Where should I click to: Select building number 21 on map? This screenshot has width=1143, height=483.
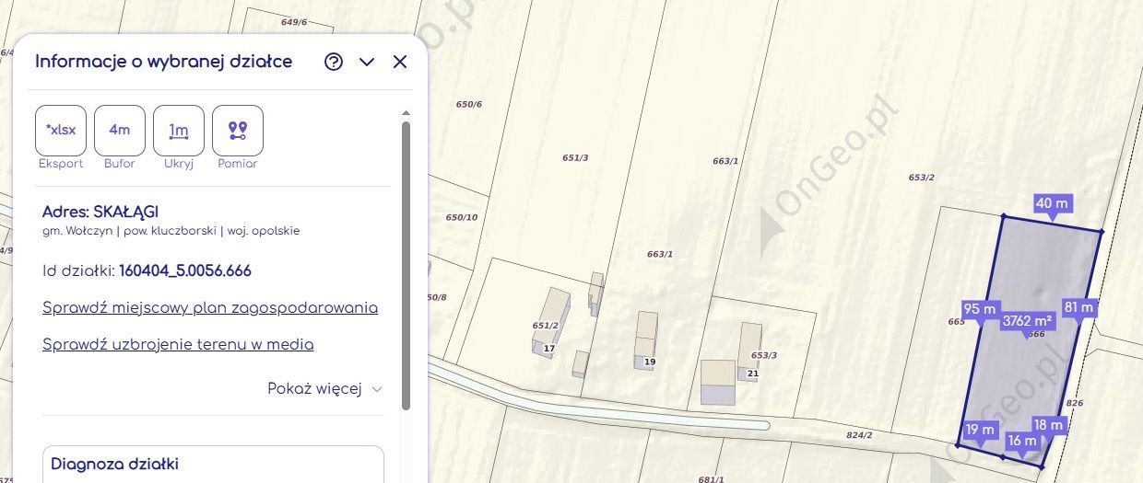752,373
